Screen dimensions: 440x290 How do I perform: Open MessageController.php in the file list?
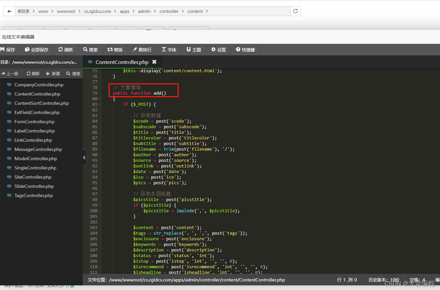38,149
